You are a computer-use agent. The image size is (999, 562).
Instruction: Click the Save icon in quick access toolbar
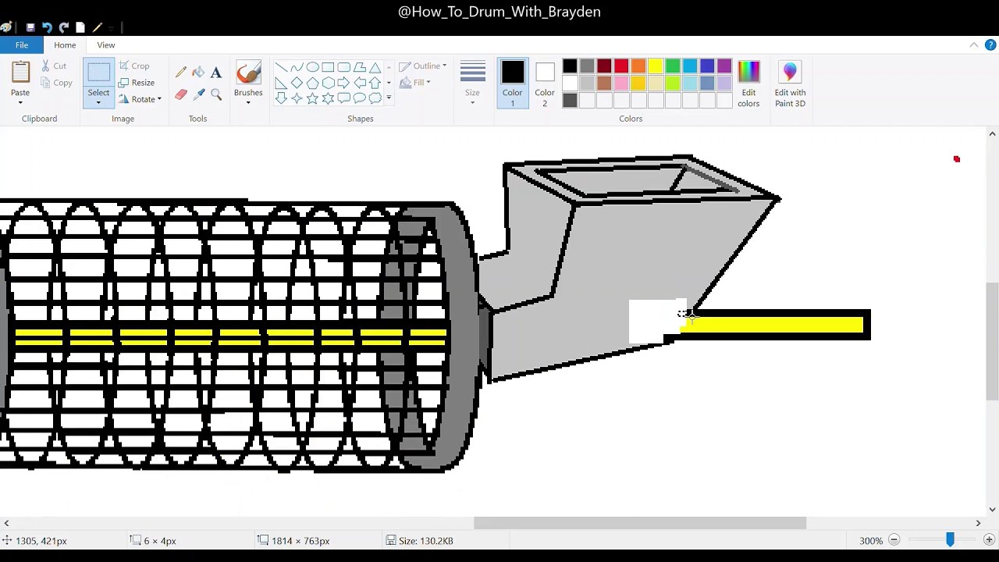click(x=30, y=27)
